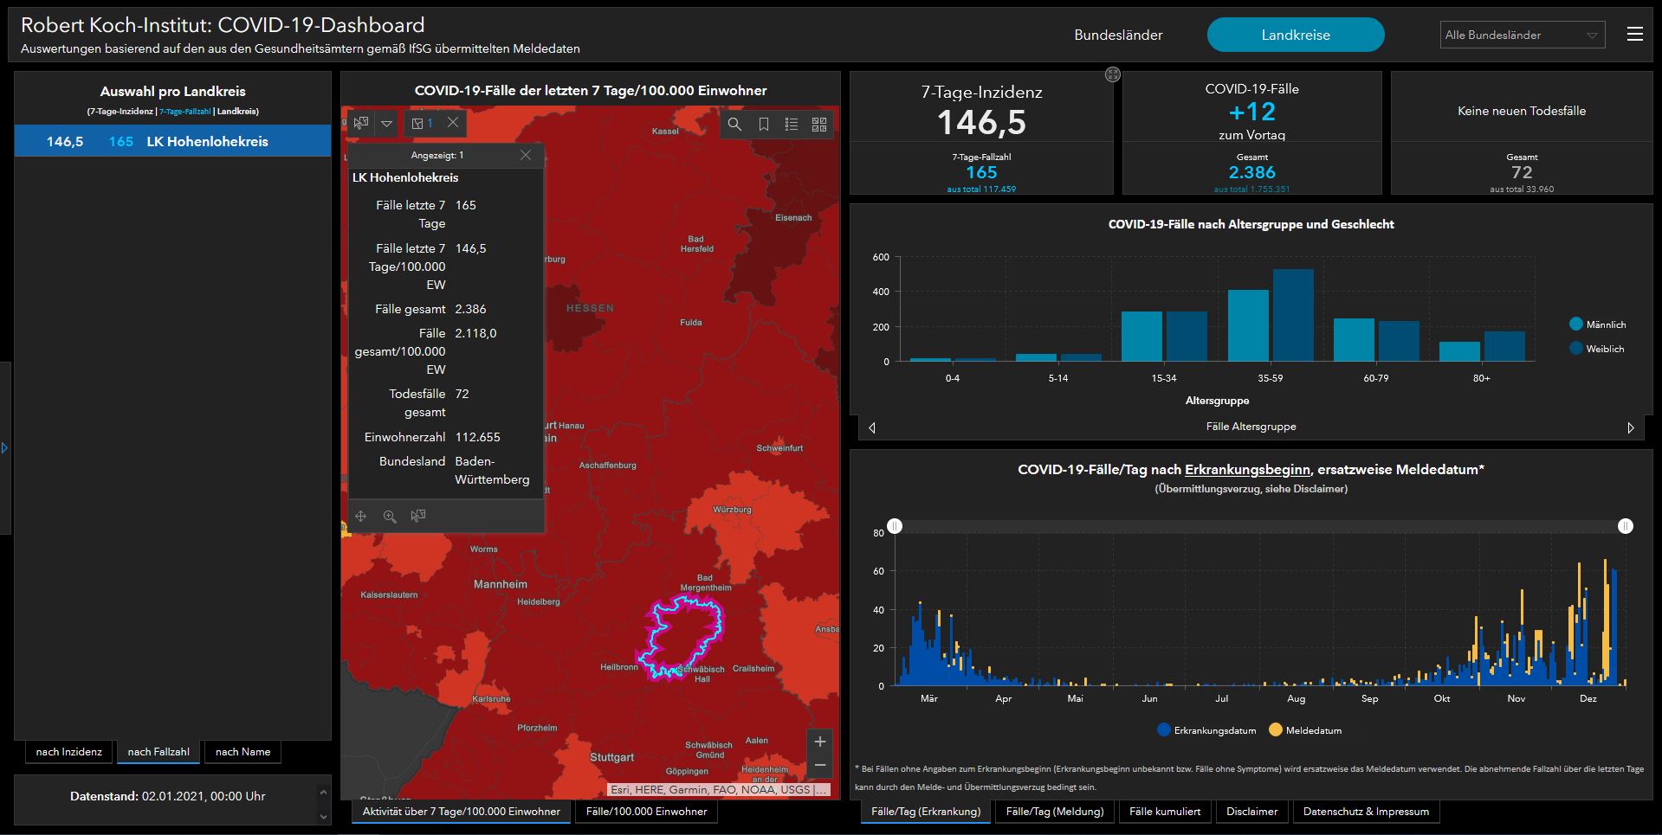Zoom in on the map

point(819,742)
